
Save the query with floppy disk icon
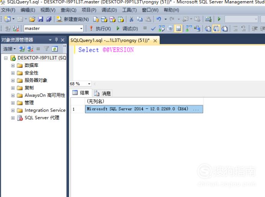41,19
